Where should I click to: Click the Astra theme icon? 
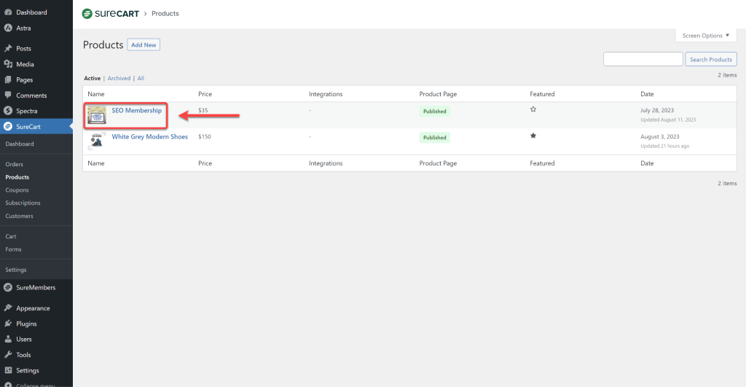tap(8, 28)
